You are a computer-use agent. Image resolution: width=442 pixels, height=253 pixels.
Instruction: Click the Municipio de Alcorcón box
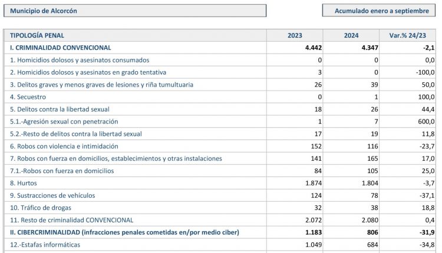coord(134,11)
